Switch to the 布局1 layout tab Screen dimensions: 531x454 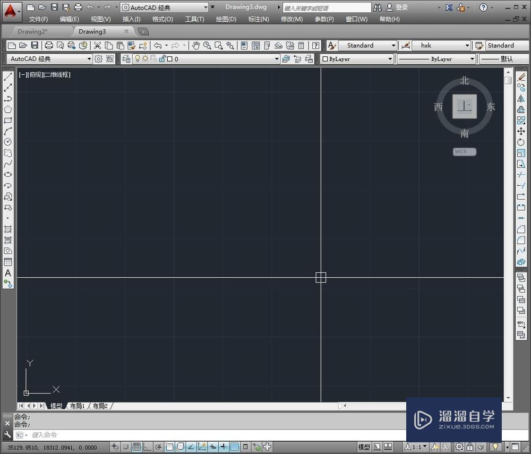point(77,406)
